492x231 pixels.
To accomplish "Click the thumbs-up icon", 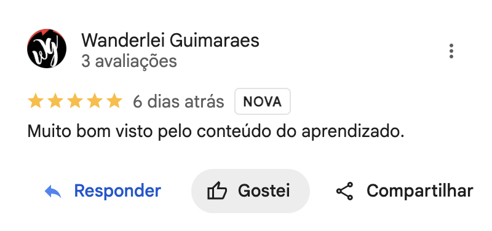I will pyautogui.click(x=217, y=191).
